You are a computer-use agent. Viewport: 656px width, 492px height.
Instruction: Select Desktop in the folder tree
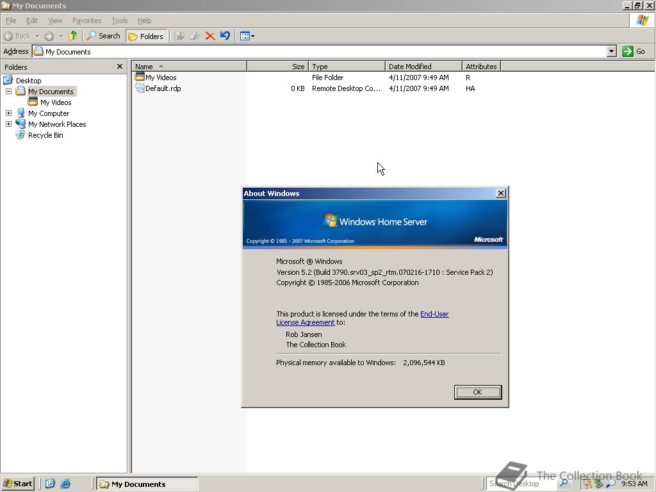click(28, 80)
